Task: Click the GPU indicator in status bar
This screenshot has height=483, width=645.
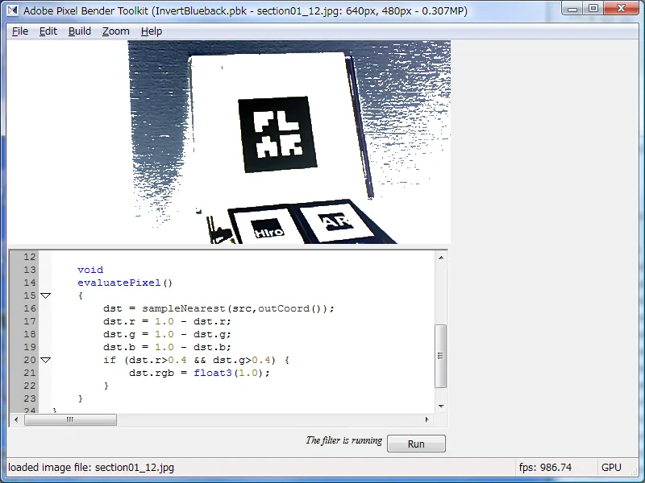Action: pyautogui.click(x=611, y=468)
